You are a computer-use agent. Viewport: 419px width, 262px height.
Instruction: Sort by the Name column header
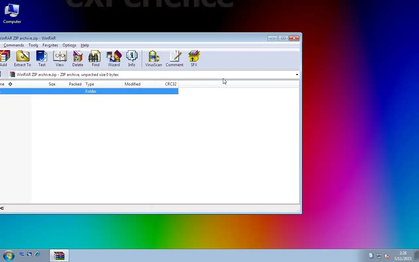point(15,84)
